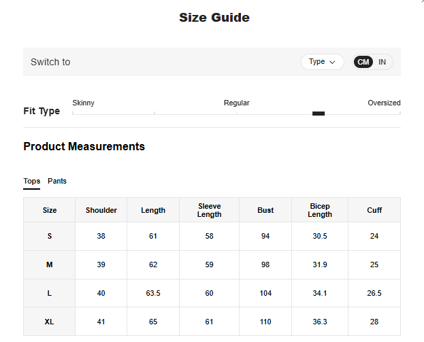Click the Regular fit label
This screenshot has width=424, height=342.
pyautogui.click(x=236, y=103)
